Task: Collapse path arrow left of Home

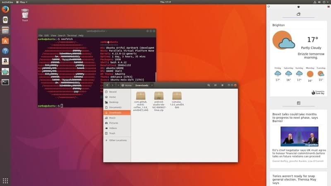Action: (x=118, y=85)
